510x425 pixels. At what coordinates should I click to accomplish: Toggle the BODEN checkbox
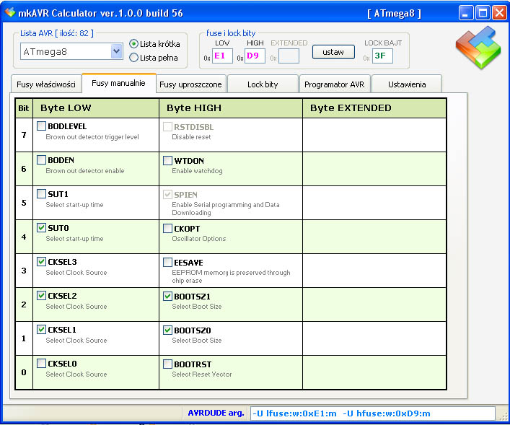click(41, 159)
